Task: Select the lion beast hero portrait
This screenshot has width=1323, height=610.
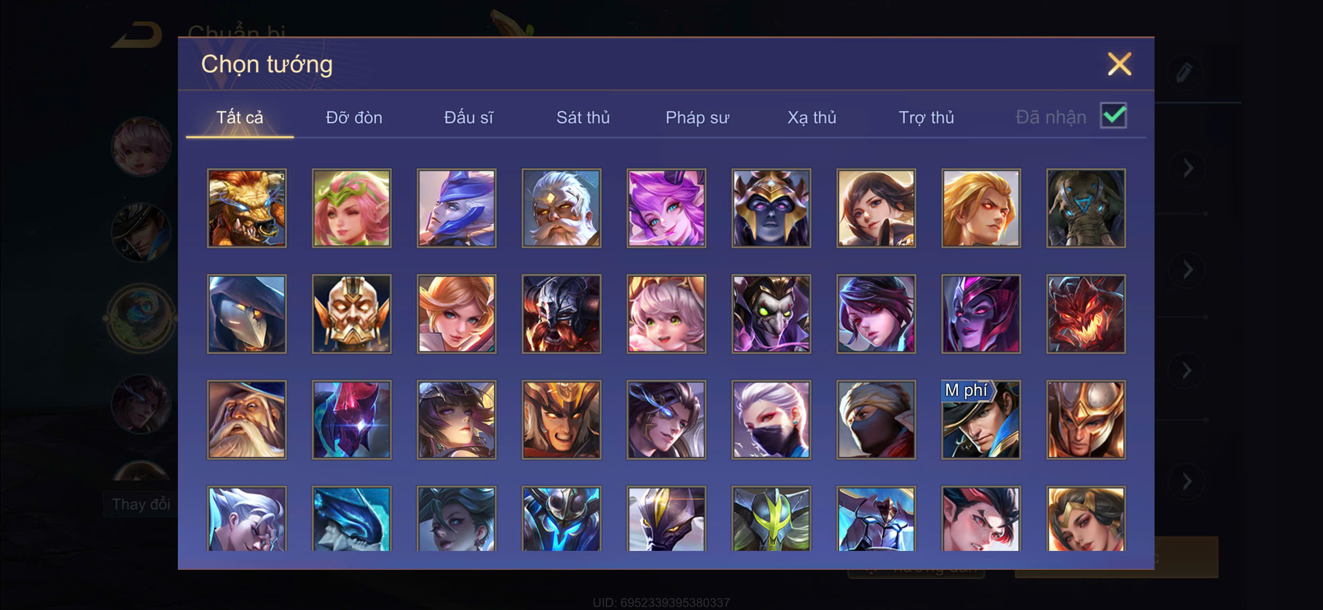Action: pos(247,208)
